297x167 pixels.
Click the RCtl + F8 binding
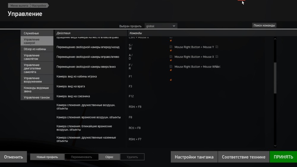[135, 128]
